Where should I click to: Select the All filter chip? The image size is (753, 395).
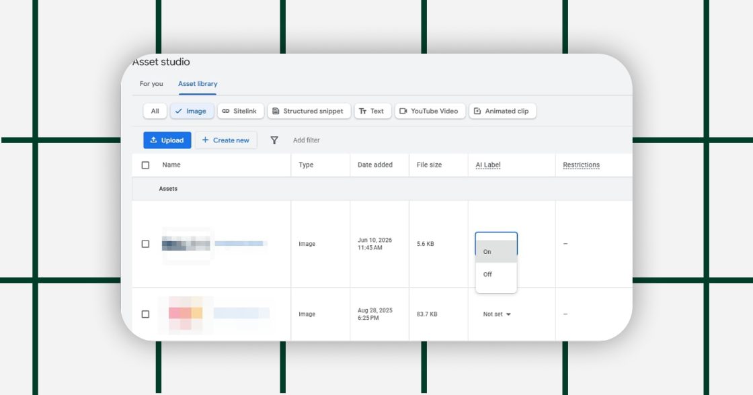click(155, 111)
